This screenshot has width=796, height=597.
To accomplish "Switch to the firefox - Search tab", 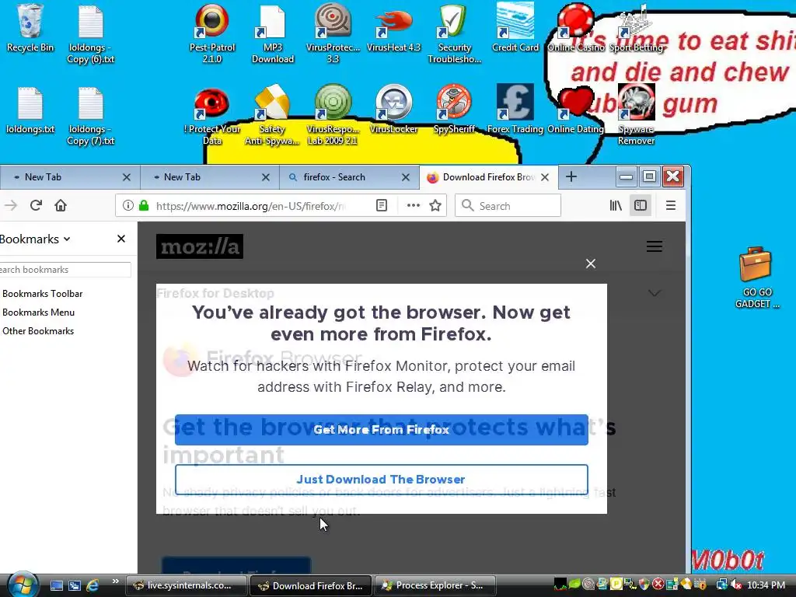I will (x=349, y=177).
